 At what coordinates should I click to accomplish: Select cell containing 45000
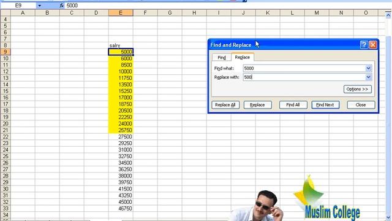point(121,202)
